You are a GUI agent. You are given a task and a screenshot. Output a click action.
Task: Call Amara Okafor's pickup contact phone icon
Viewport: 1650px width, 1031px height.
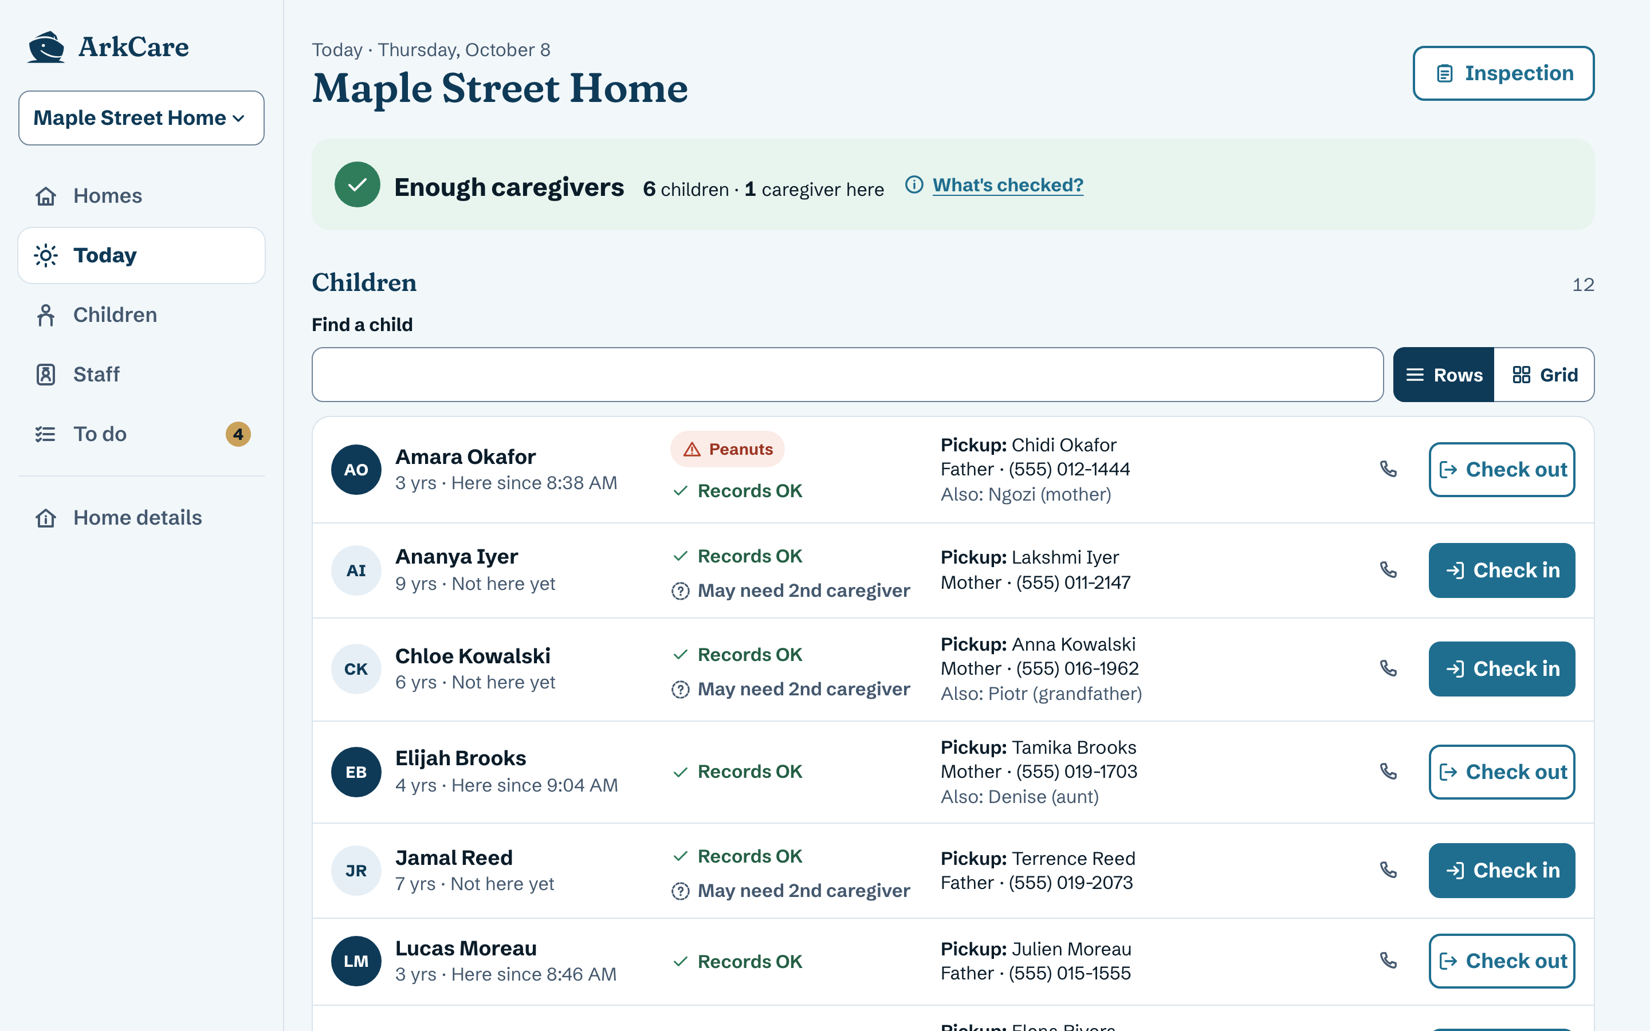tap(1388, 469)
